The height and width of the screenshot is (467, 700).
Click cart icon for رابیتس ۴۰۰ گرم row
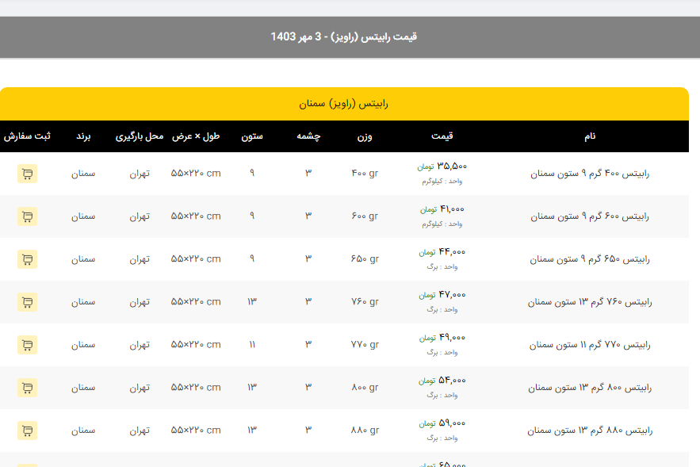(27, 174)
